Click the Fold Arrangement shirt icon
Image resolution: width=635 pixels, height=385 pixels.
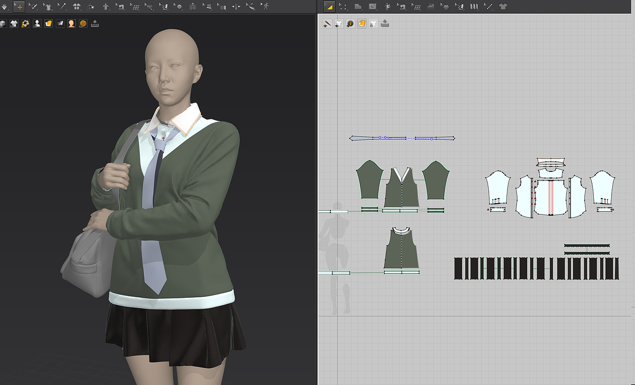coord(77,6)
